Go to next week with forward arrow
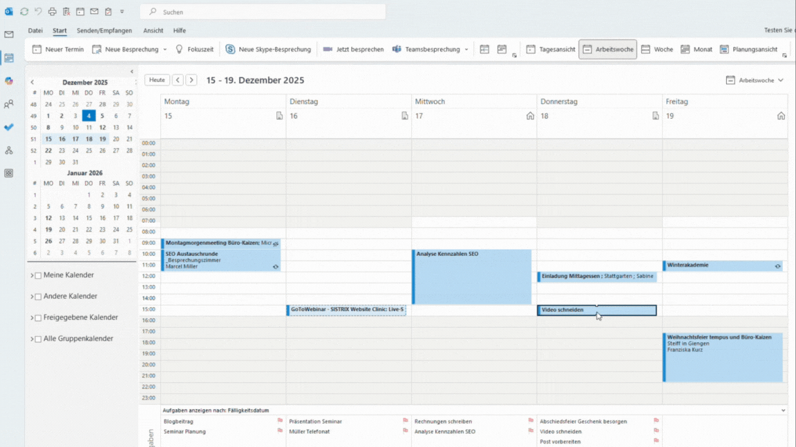Screen dimensions: 796x447 tap(191, 81)
